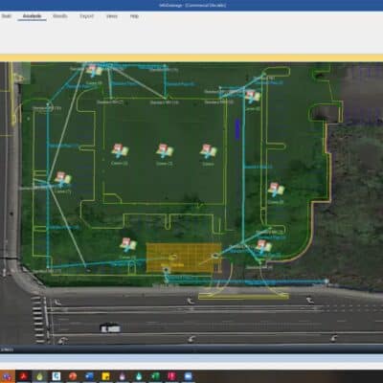This screenshot has width=383, height=383.
Task: Open the Help ribbon tab
Action: (134, 16)
